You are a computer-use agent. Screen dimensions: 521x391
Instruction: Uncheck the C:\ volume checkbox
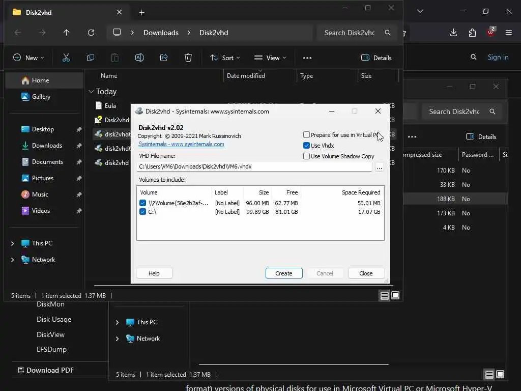pos(142,211)
